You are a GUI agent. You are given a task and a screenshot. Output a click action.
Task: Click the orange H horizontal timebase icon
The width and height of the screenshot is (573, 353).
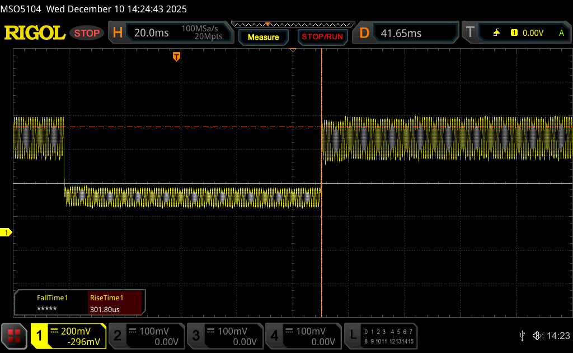click(x=118, y=33)
